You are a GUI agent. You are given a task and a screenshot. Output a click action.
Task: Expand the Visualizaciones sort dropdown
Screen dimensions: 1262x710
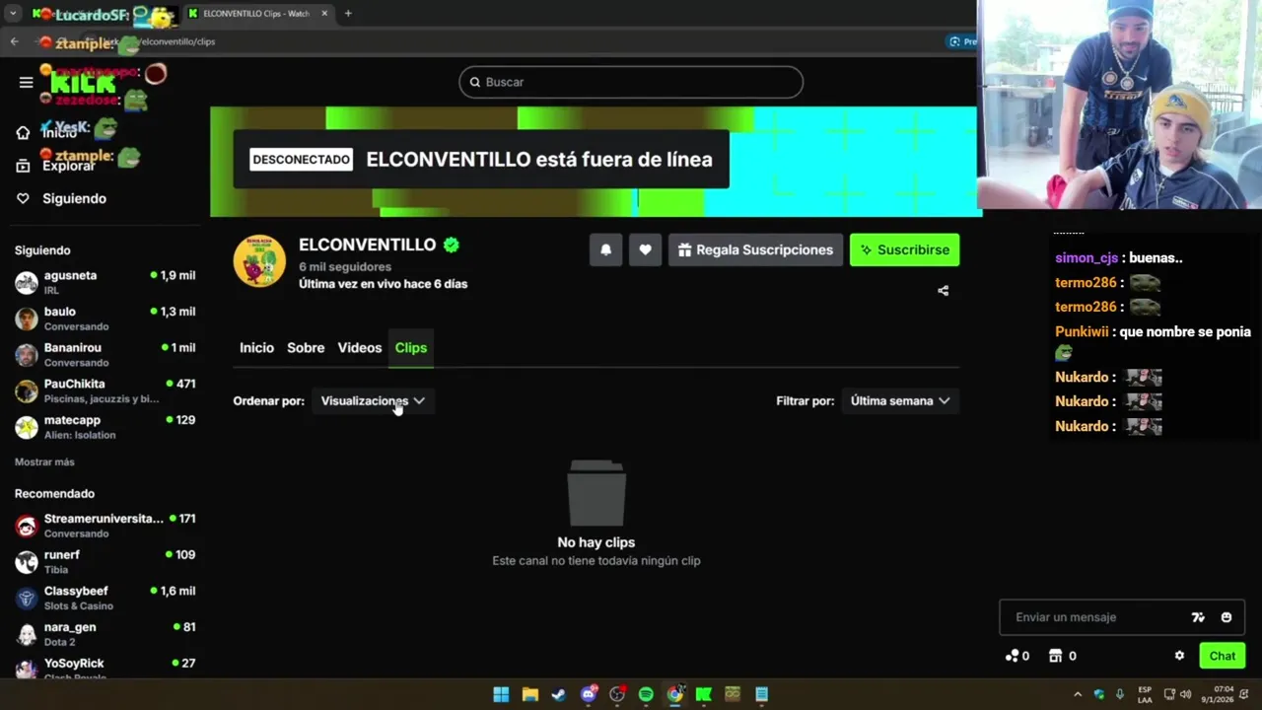373,400
